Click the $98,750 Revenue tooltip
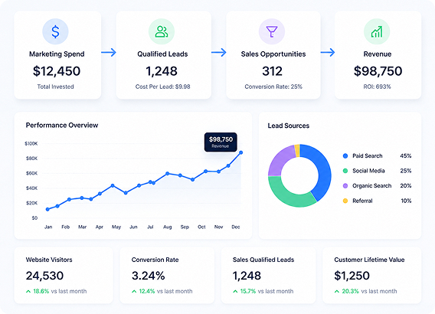435x314 pixels. pyautogui.click(x=221, y=142)
